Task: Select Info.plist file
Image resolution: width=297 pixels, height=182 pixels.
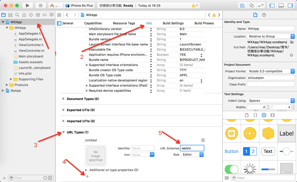Action: (25, 73)
